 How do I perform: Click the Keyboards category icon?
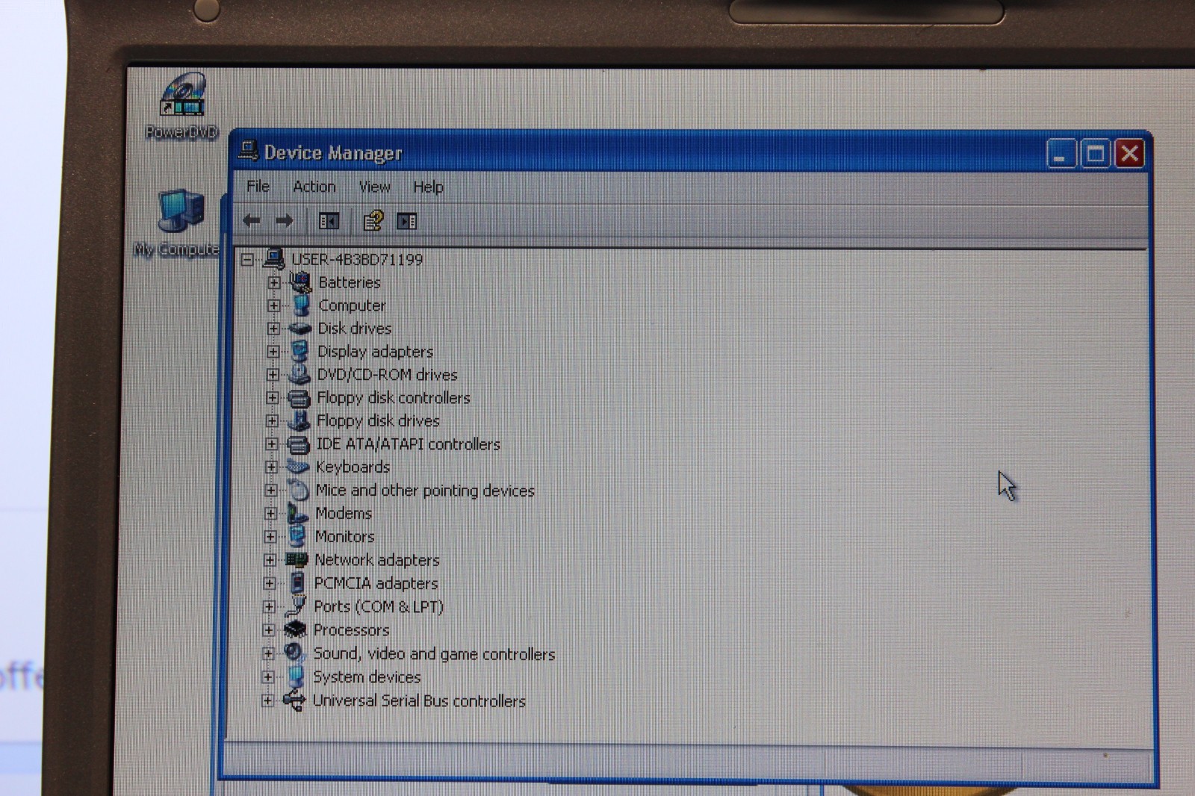click(x=298, y=467)
